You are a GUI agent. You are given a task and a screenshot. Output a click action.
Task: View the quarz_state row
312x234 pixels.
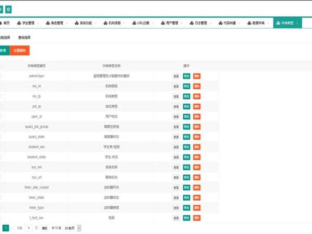[x=176, y=137]
